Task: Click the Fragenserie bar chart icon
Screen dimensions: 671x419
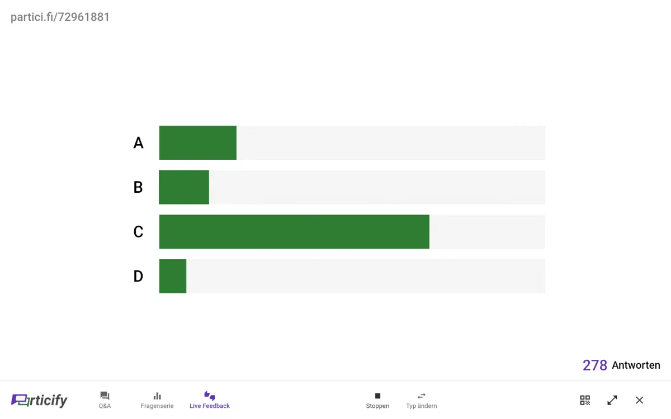Action: coord(157,396)
